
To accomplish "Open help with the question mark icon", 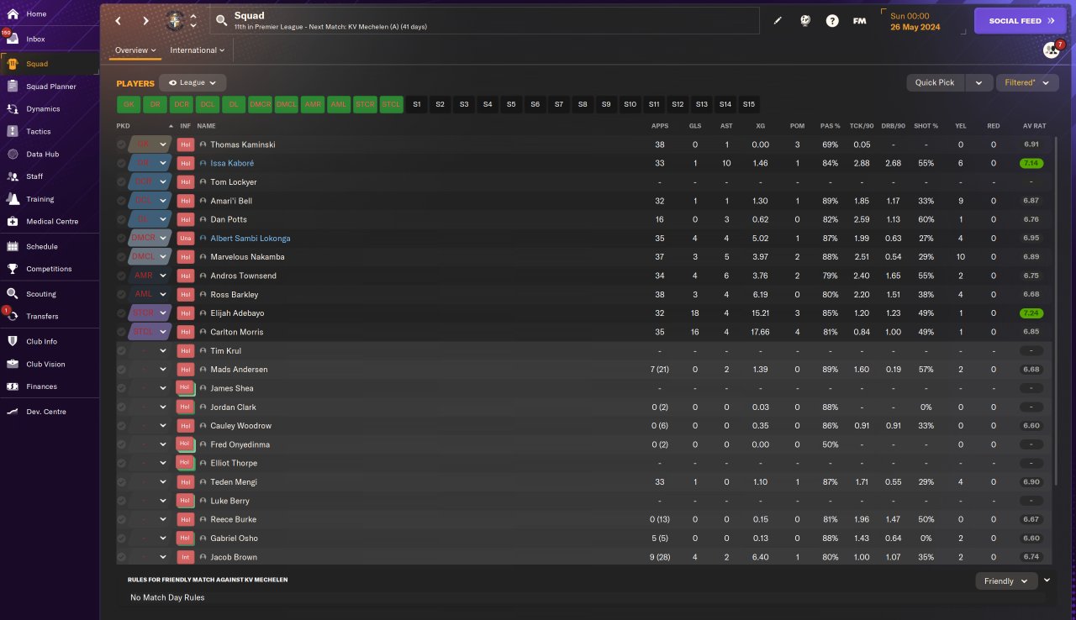I will coord(832,21).
